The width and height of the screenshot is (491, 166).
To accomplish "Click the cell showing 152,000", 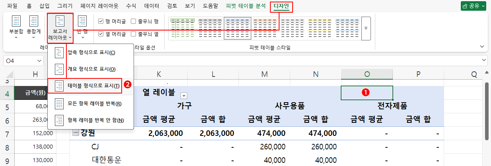I will click(x=35, y=133).
